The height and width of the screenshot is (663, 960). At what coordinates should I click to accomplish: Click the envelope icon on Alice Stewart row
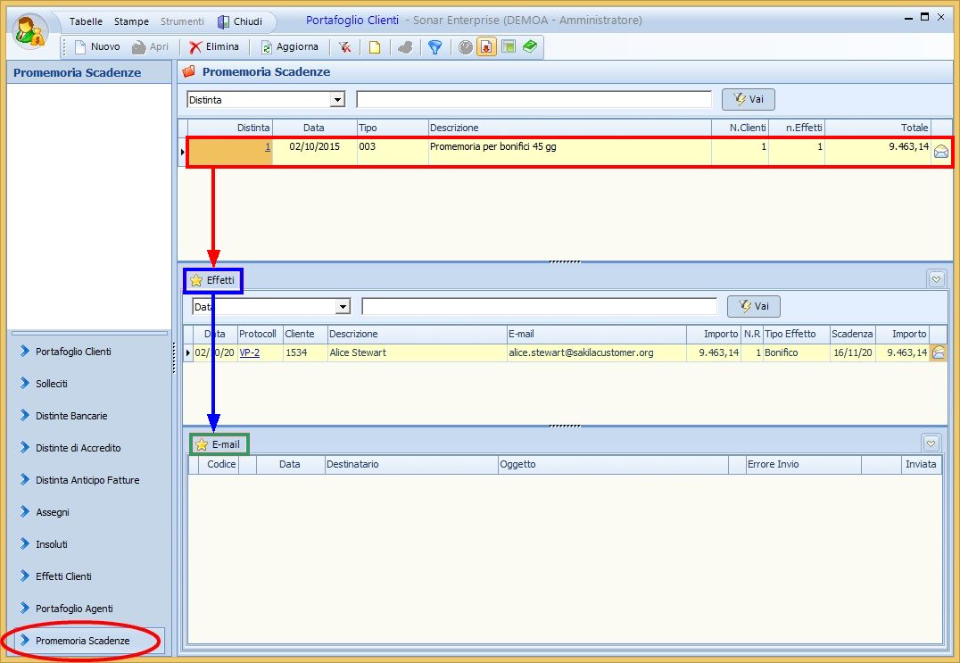point(939,352)
